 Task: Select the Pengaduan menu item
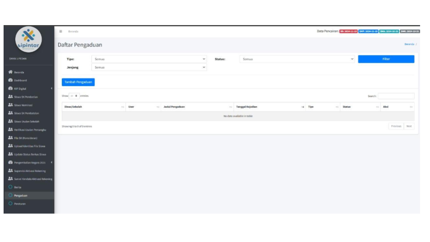coord(29,195)
